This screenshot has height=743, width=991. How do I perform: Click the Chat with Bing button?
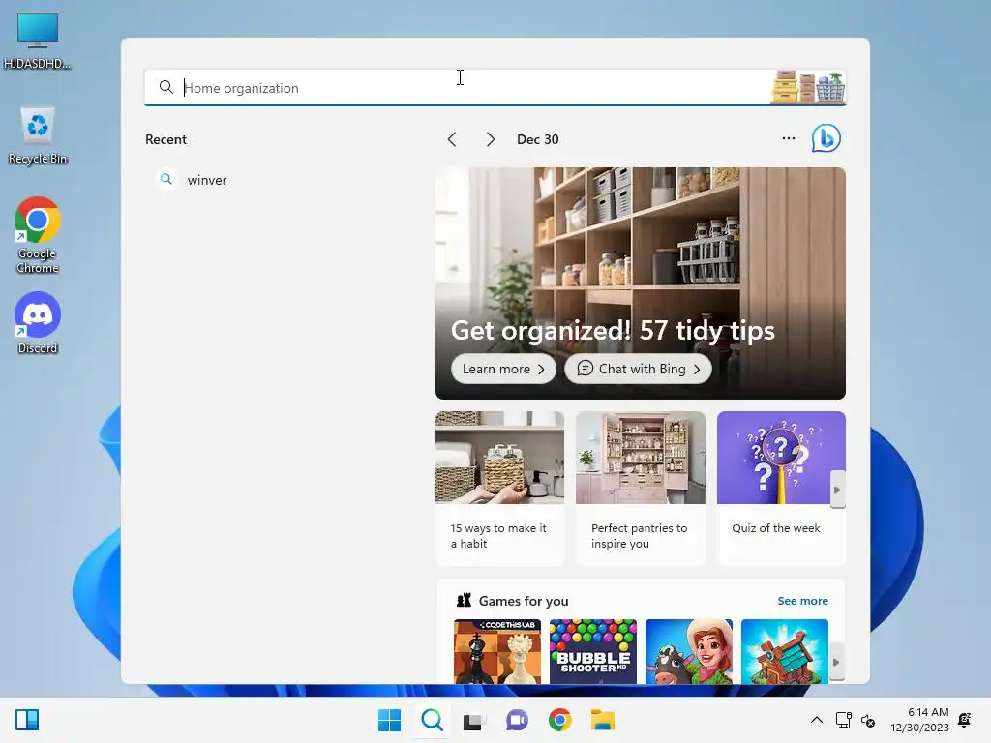(x=638, y=369)
